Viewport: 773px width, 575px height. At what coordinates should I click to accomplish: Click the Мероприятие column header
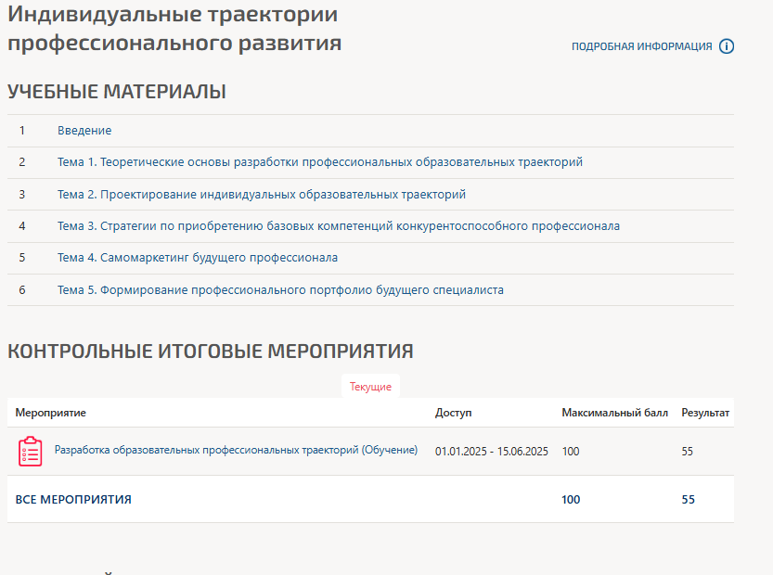[x=50, y=413]
